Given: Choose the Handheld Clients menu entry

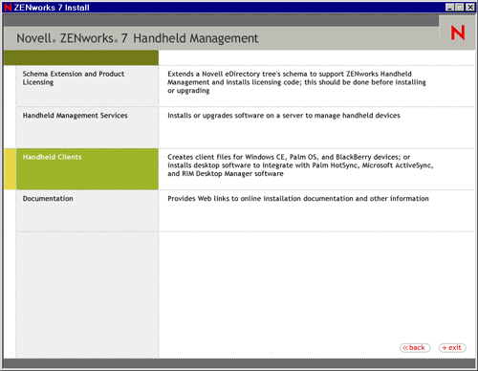Looking at the screenshot, I should [87, 169].
